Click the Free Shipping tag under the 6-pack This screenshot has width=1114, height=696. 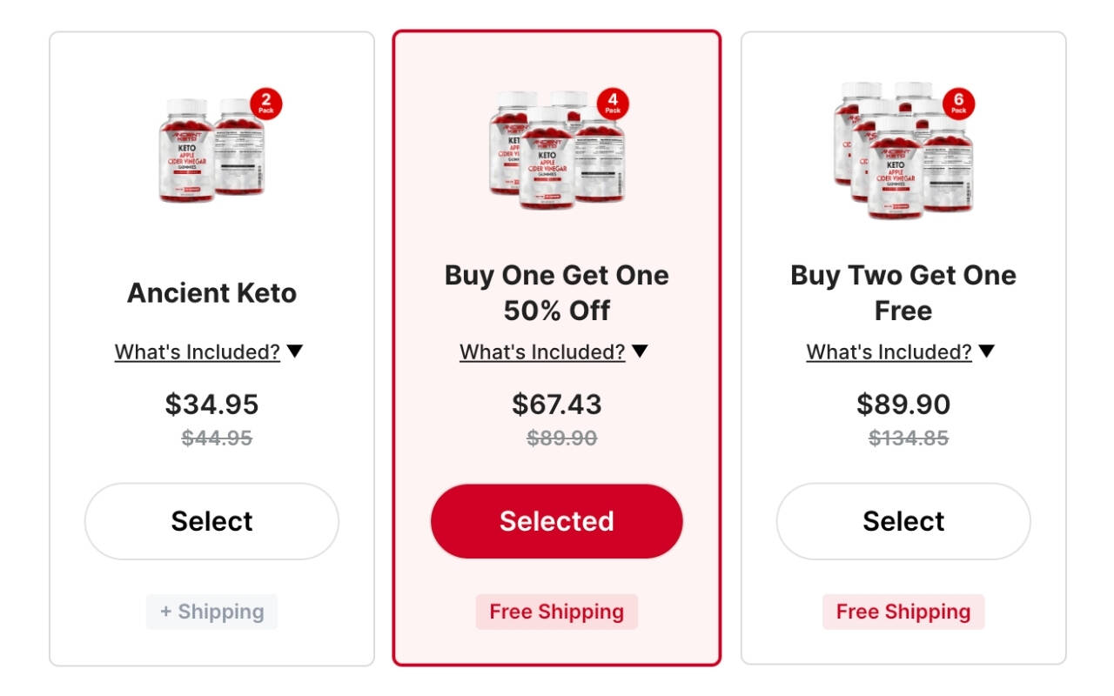[x=903, y=612]
